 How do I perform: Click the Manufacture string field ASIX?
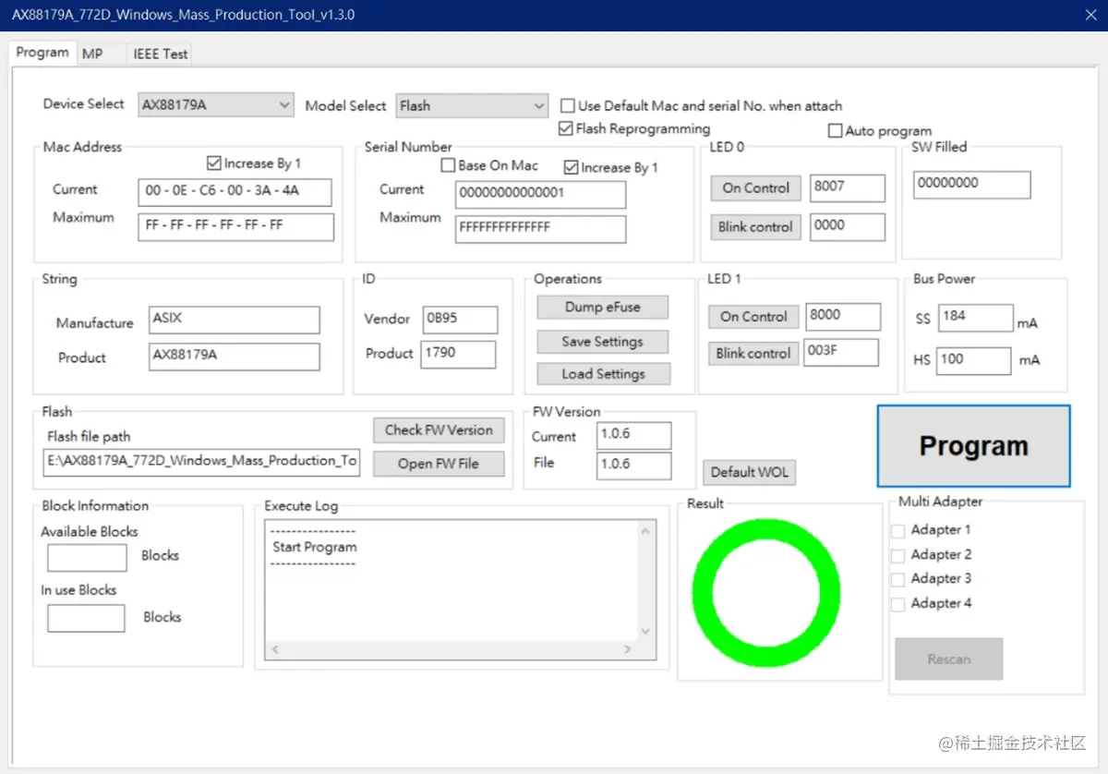click(x=235, y=320)
